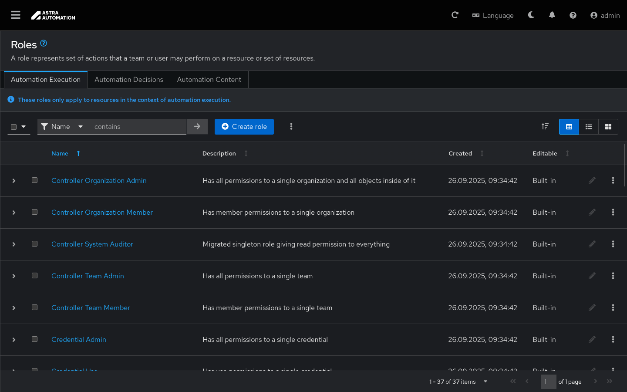Open the Name filter type dropdown
This screenshot has height=392, width=627.
tap(62, 127)
